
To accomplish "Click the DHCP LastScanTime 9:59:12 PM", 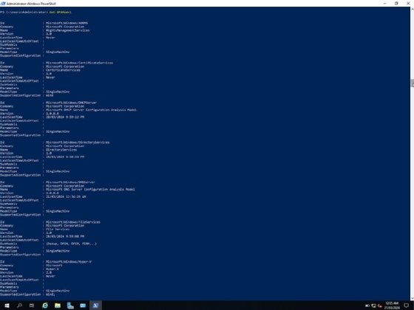I will click(65, 117).
